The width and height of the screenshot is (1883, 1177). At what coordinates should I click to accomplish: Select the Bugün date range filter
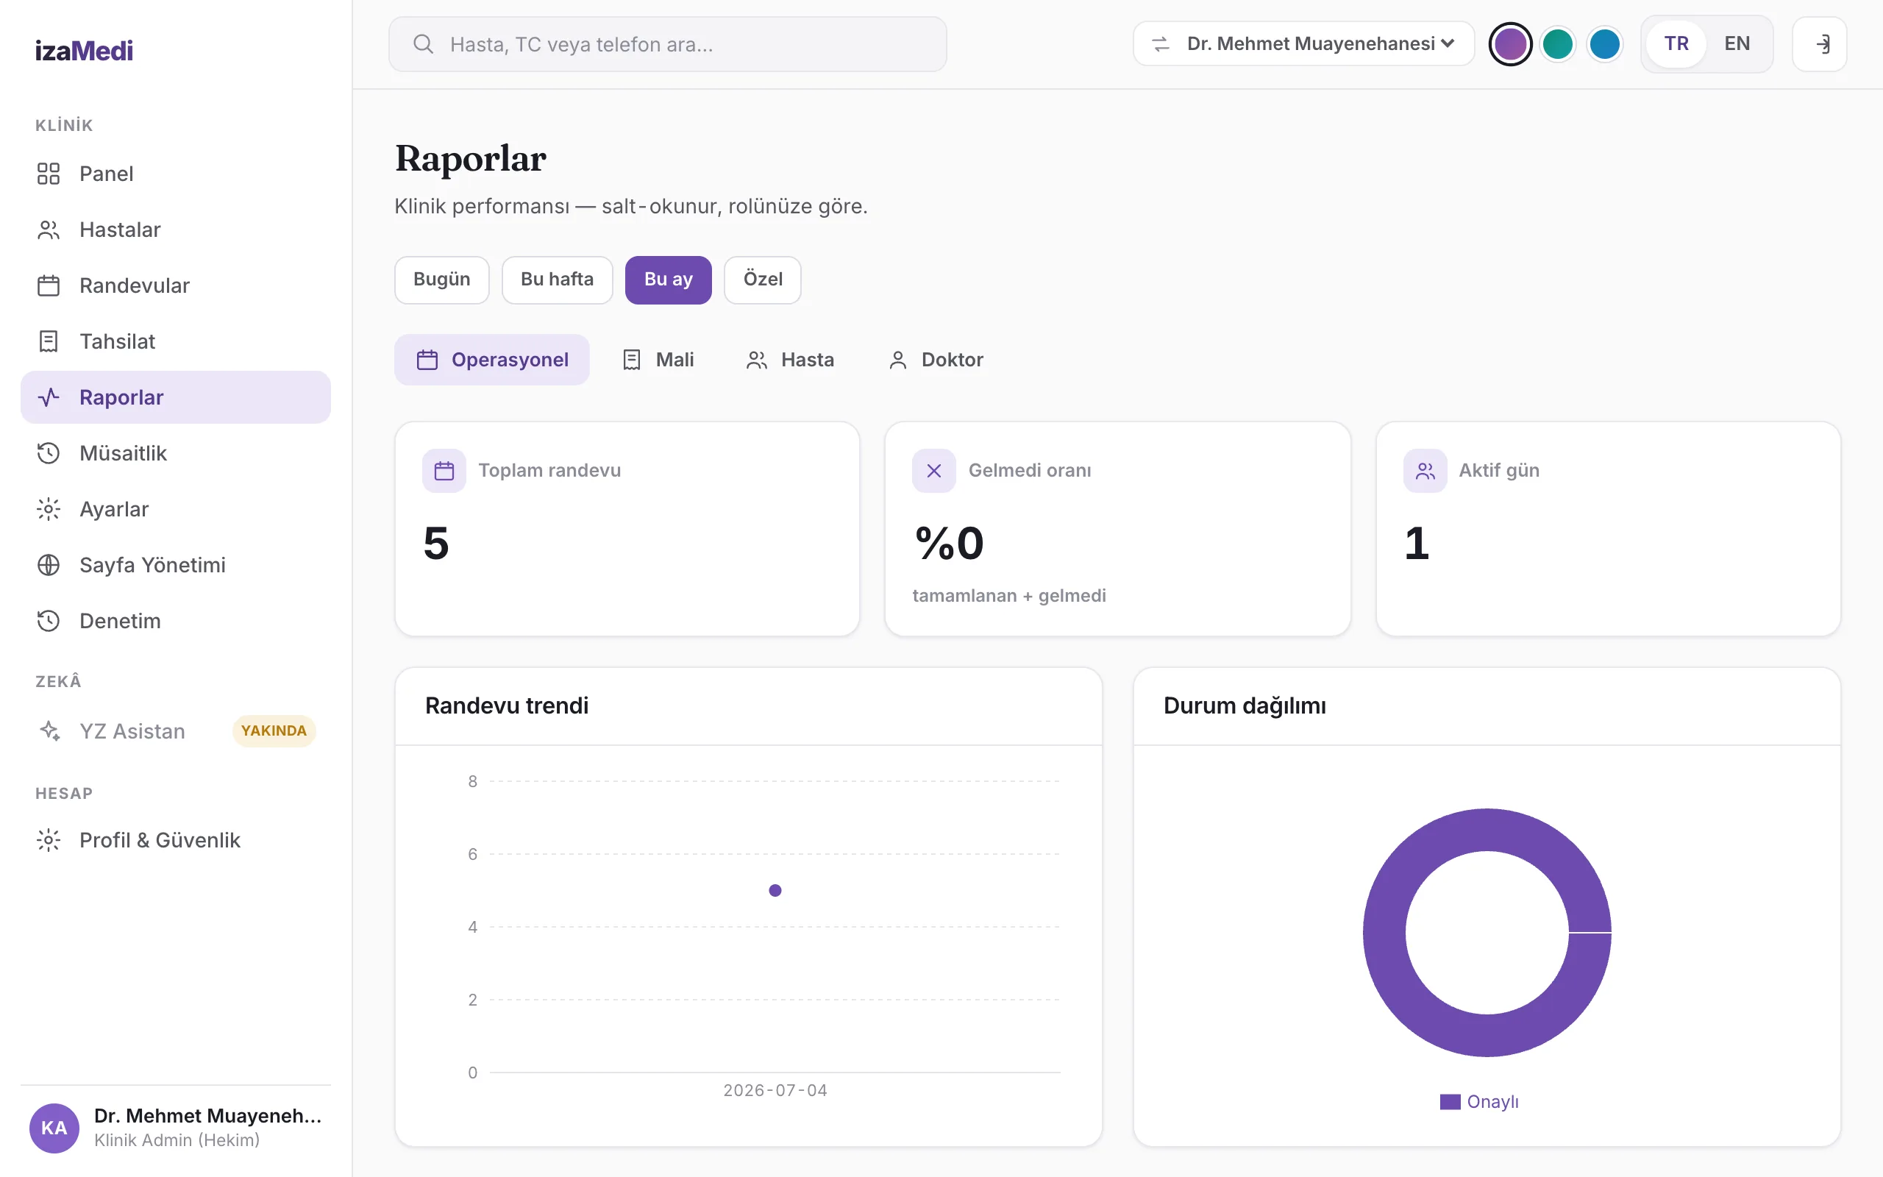click(442, 280)
